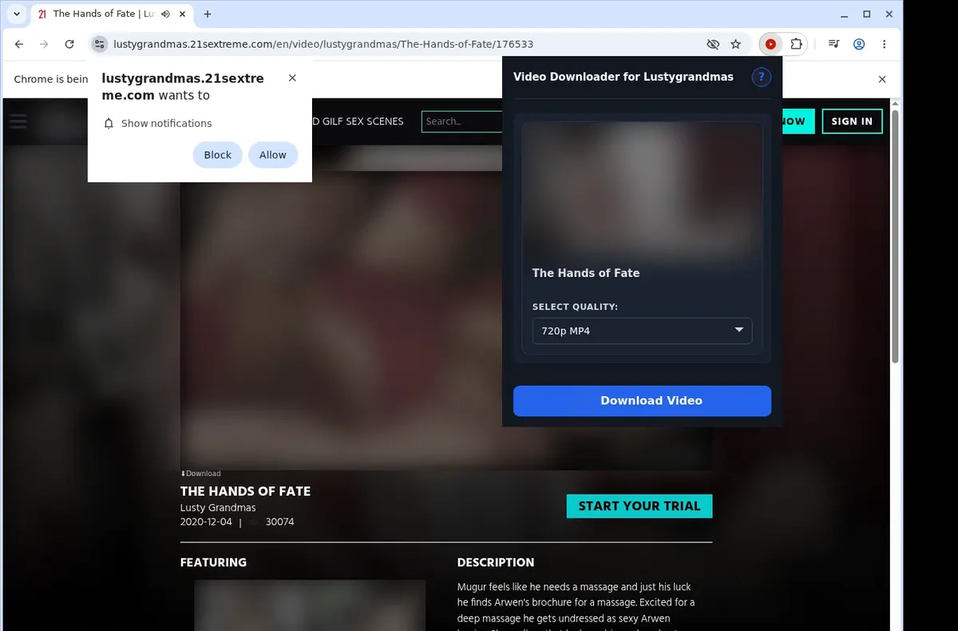Mute the tab using the speaker icon
958x631 pixels.
click(x=164, y=14)
